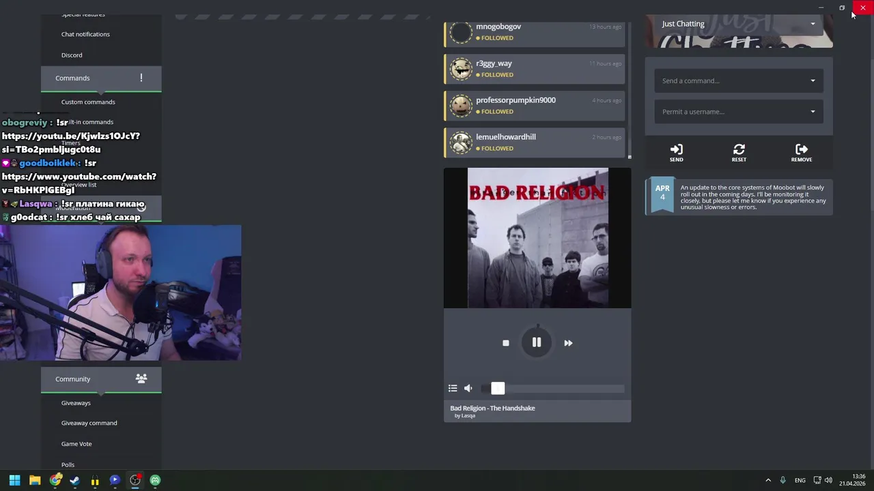Open File Explorer from the taskbar
874x491 pixels.
point(35,480)
